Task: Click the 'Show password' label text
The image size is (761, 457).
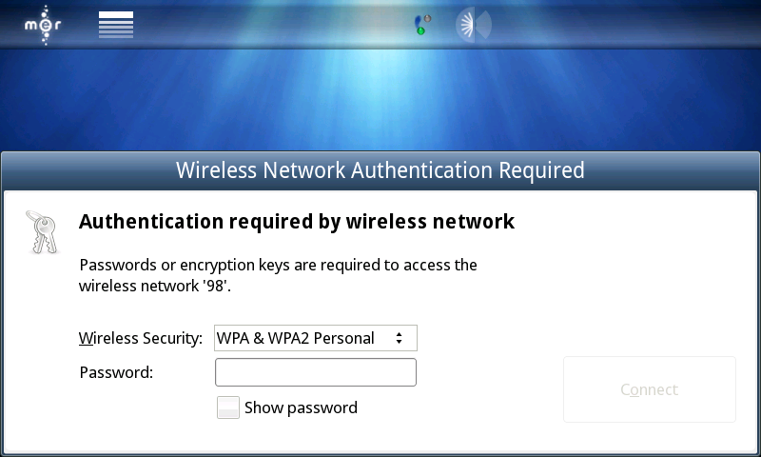Action: point(301,407)
